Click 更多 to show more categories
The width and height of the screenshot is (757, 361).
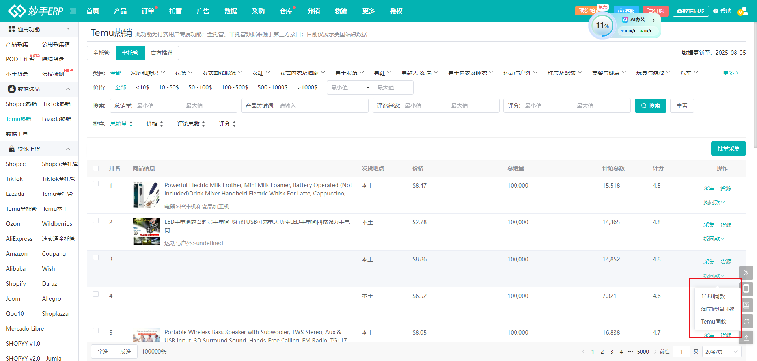[x=731, y=73]
